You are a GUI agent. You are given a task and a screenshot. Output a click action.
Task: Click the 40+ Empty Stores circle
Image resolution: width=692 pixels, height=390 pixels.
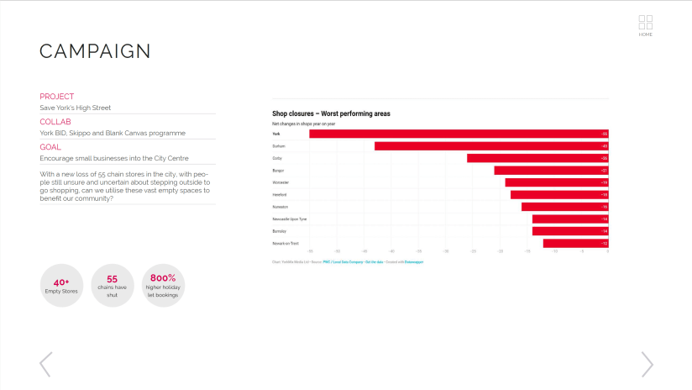point(60,286)
